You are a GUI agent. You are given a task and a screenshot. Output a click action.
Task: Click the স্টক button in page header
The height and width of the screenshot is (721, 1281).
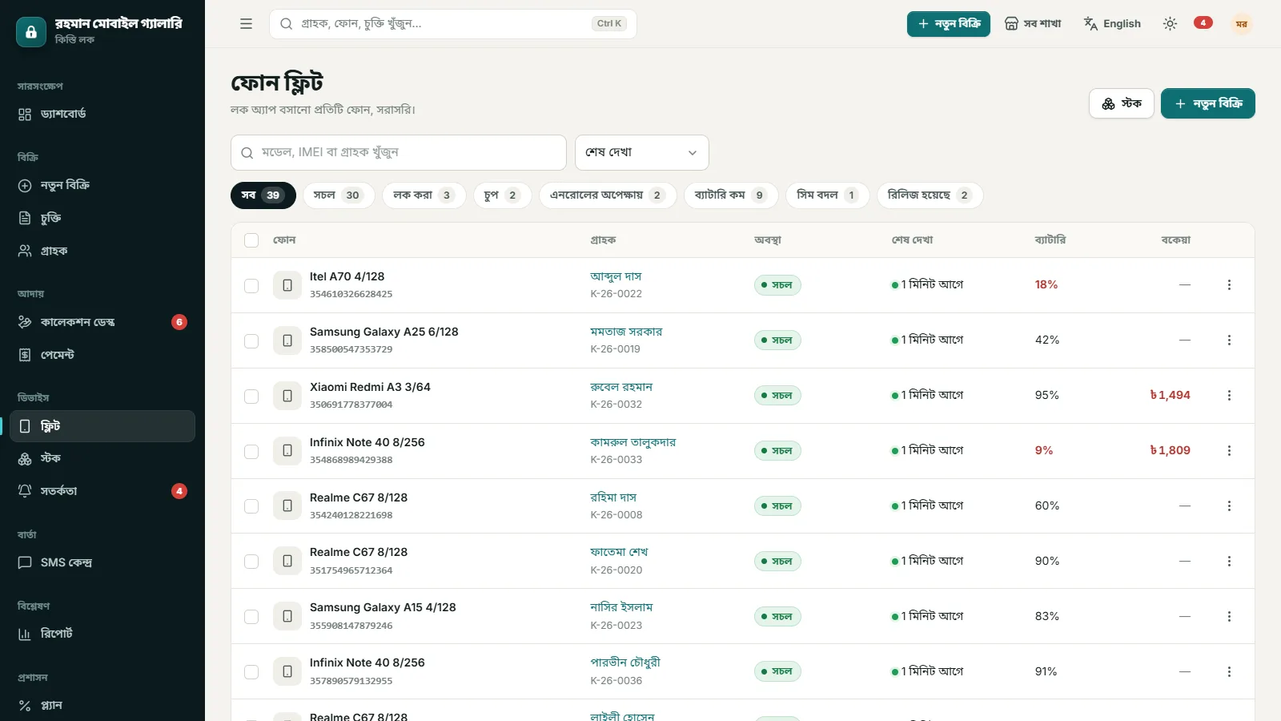pyautogui.click(x=1122, y=103)
